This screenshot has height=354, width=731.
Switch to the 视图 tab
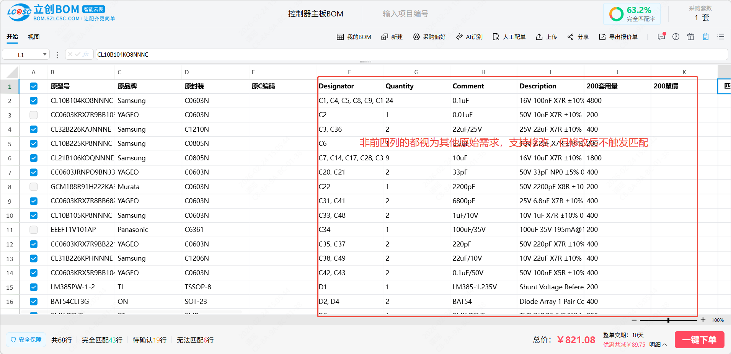tap(34, 37)
